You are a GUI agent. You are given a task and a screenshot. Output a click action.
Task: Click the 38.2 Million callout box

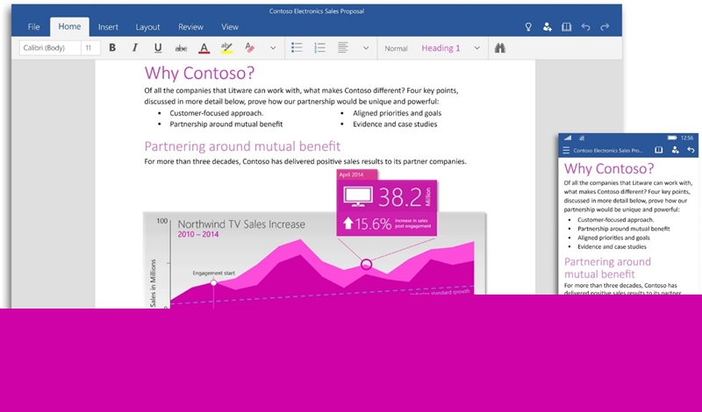click(x=386, y=208)
